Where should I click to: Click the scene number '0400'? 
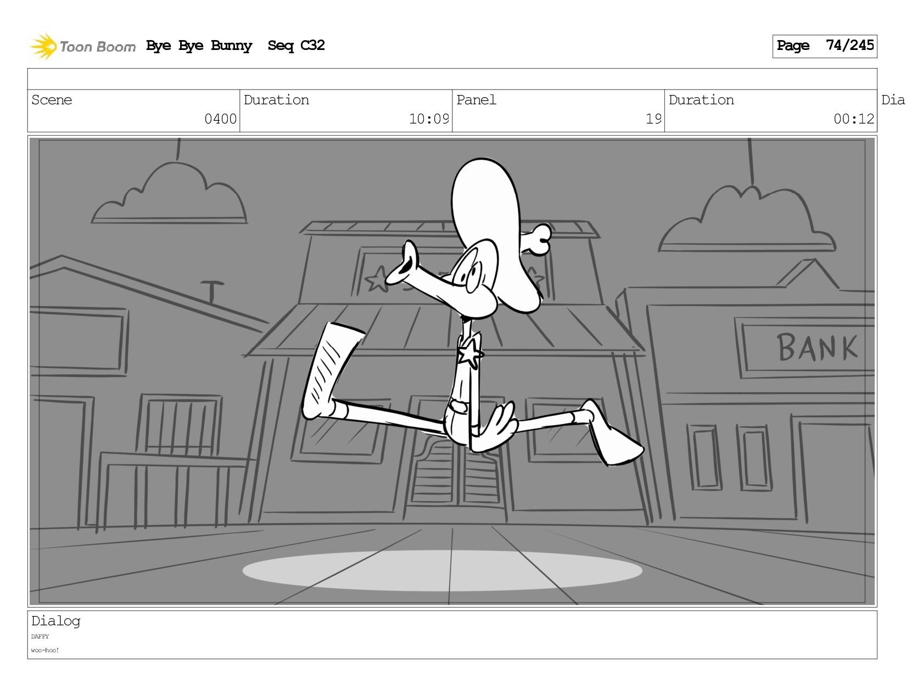click(220, 119)
